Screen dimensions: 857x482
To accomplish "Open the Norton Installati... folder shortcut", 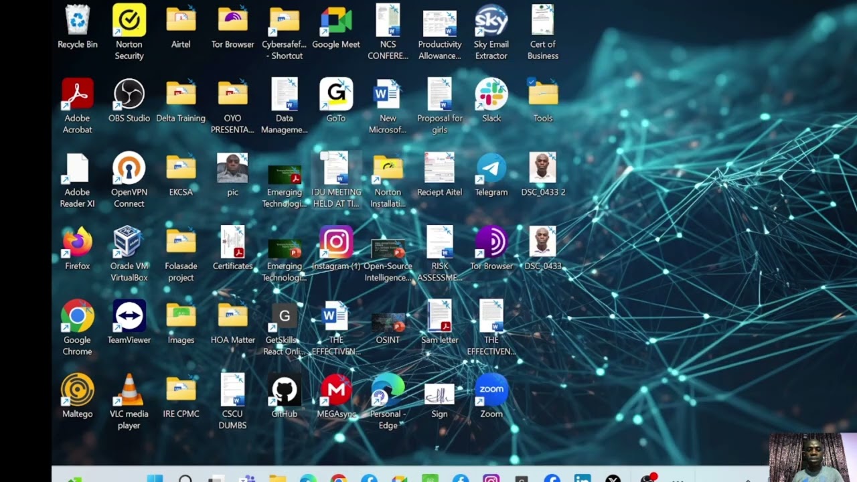I will pyautogui.click(x=388, y=167).
